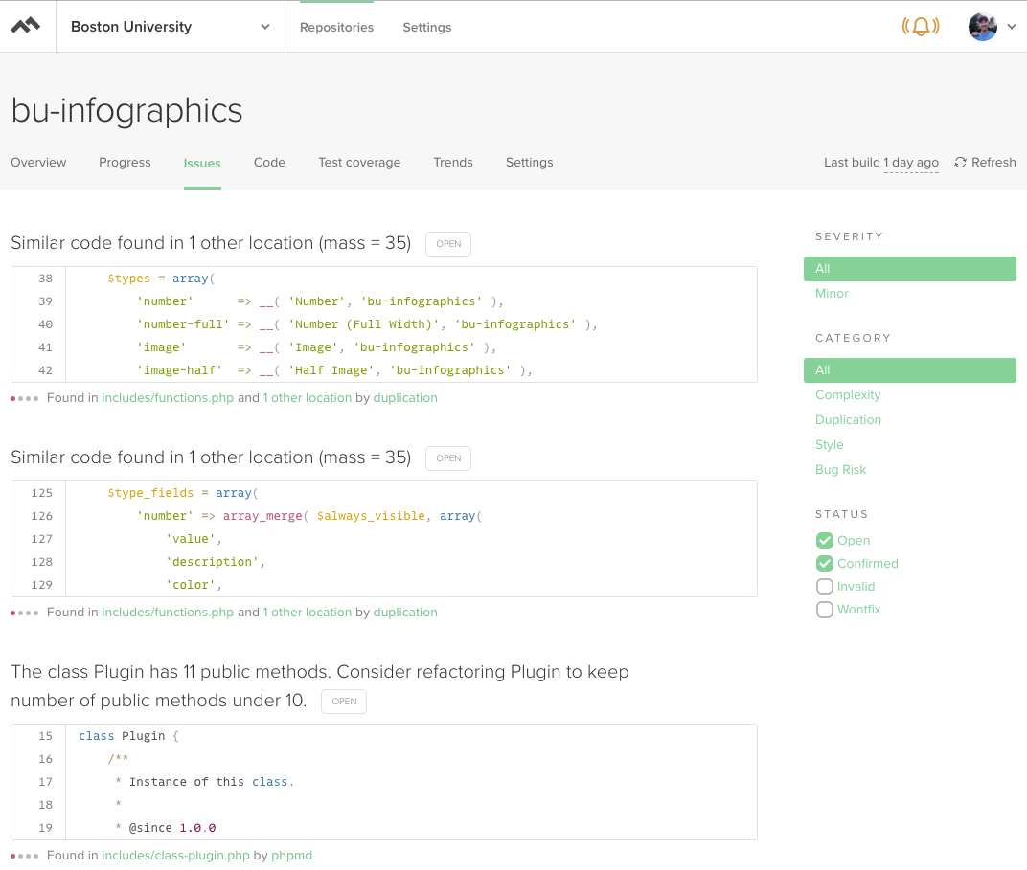The height and width of the screenshot is (870, 1027).
Task: Open includes/functions.php link under $type_fields issue
Action: (x=168, y=613)
